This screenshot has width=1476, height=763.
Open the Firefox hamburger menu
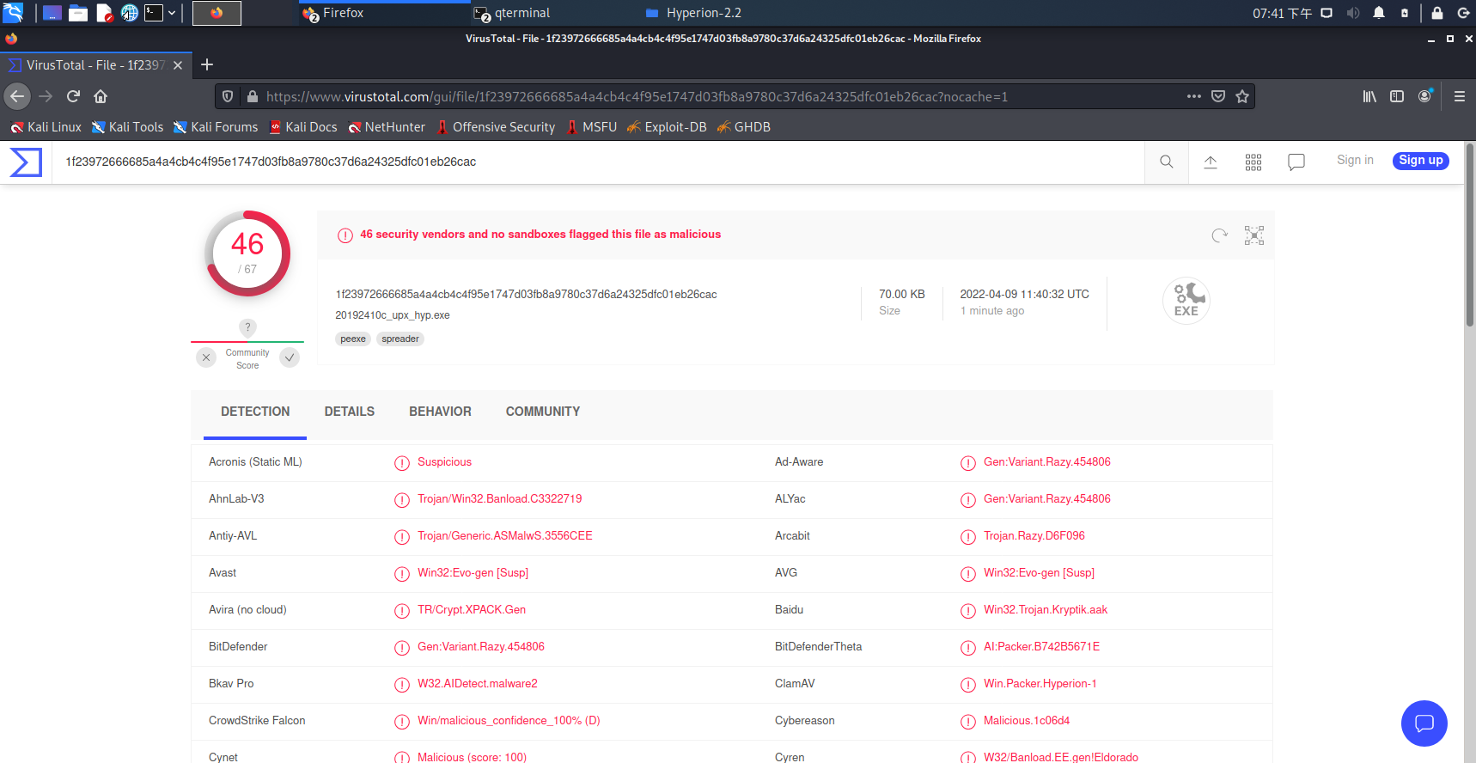point(1459,96)
